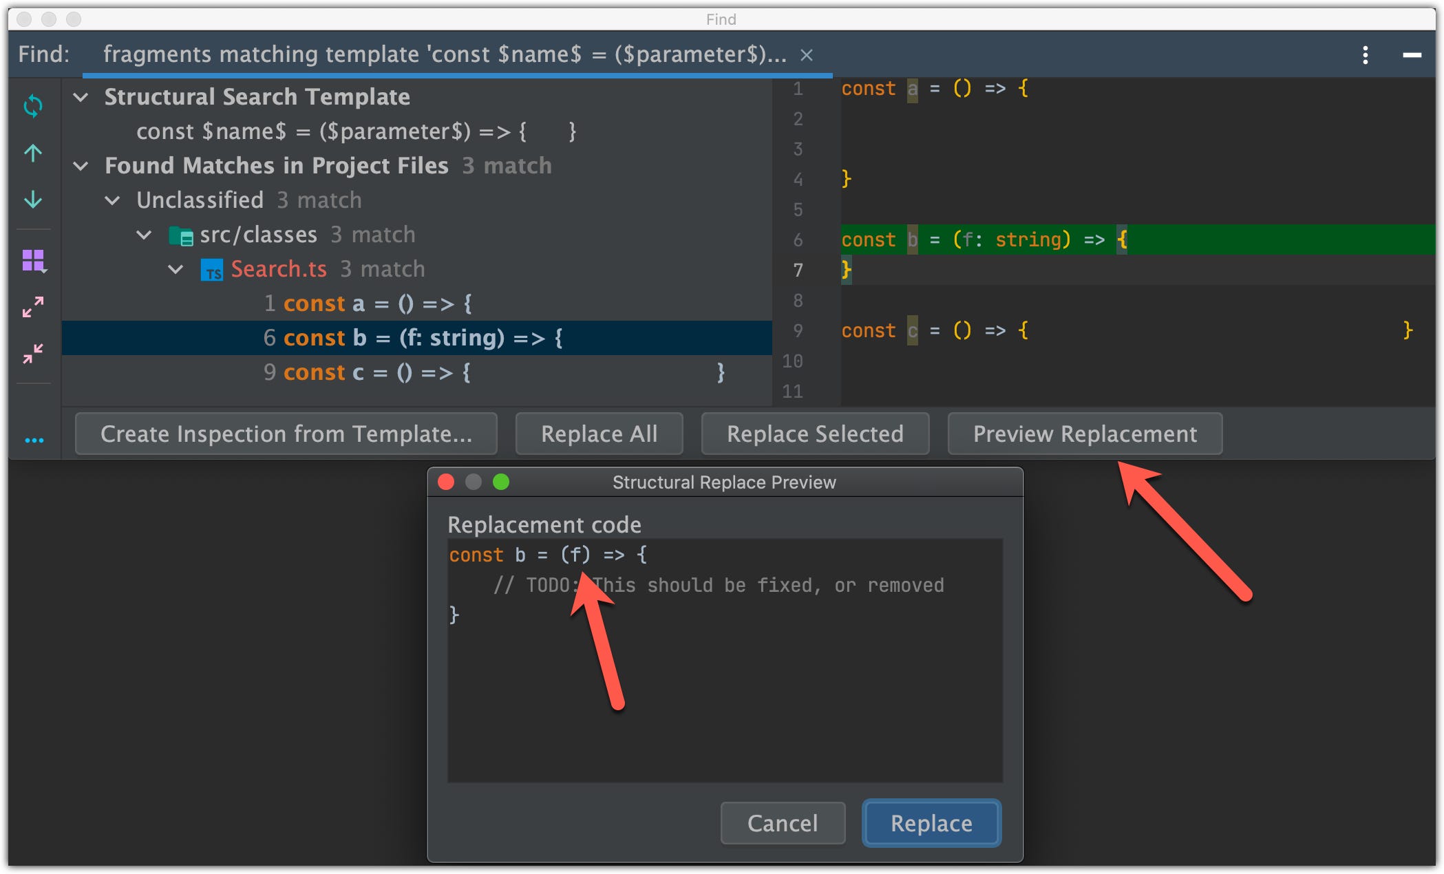The width and height of the screenshot is (1444, 874).
Task: Go to next occurrence with down arrow
Action: coord(33,200)
